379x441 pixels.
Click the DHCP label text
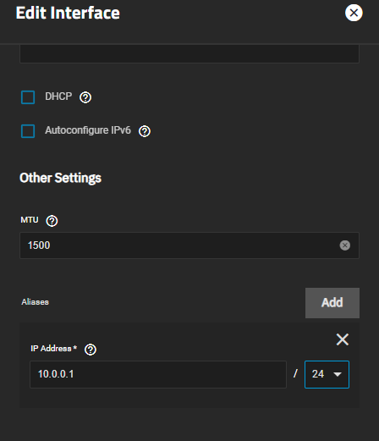tap(58, 96)
